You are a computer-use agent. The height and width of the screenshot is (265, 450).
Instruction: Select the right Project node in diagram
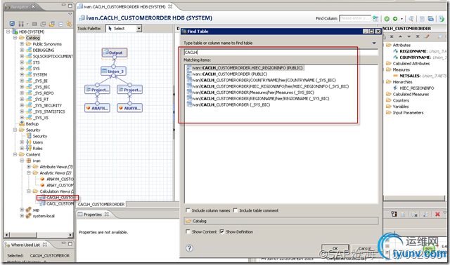129,90
